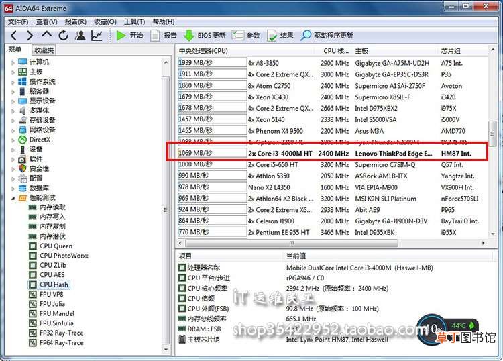
Task: Expand the 服务器 tree node
Action: tap(13, 92)
